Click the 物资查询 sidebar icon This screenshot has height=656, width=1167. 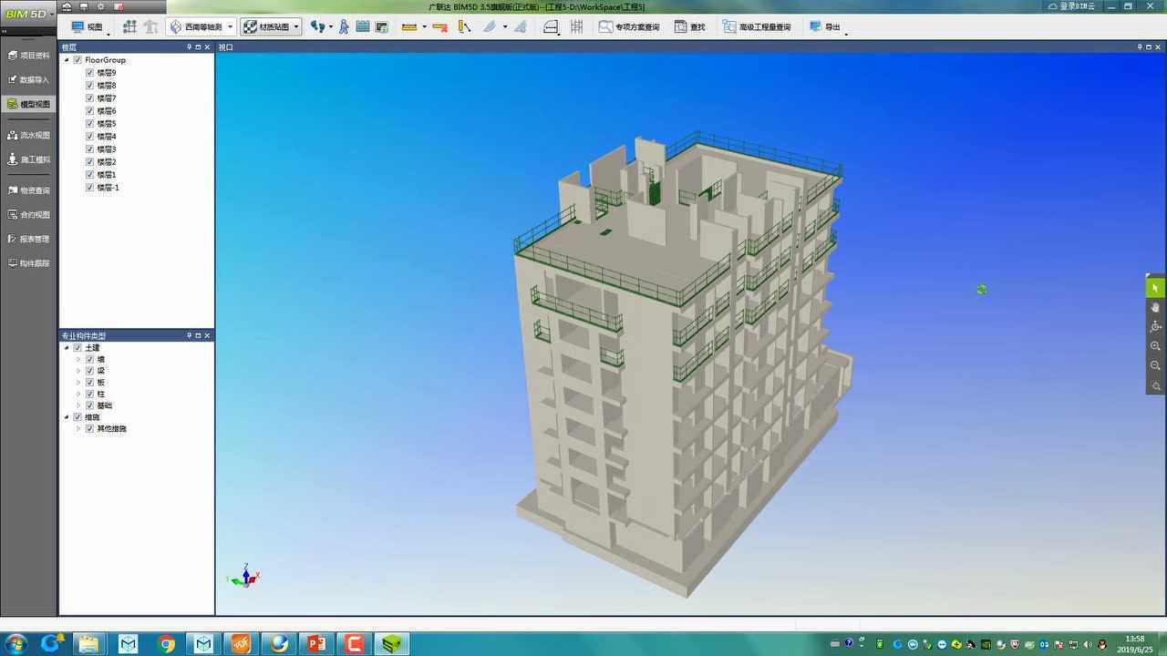[30, 190]
